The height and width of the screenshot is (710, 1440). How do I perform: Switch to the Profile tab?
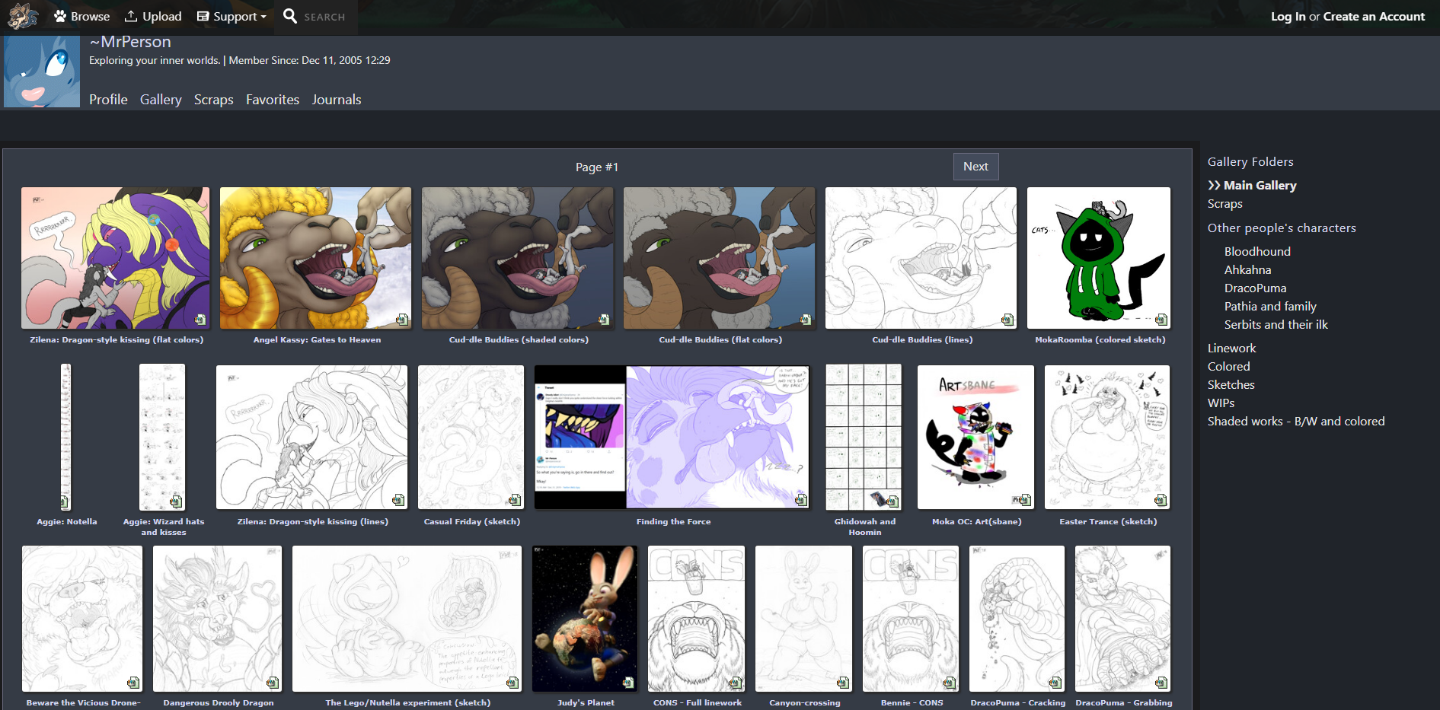(x=108, y=100)
